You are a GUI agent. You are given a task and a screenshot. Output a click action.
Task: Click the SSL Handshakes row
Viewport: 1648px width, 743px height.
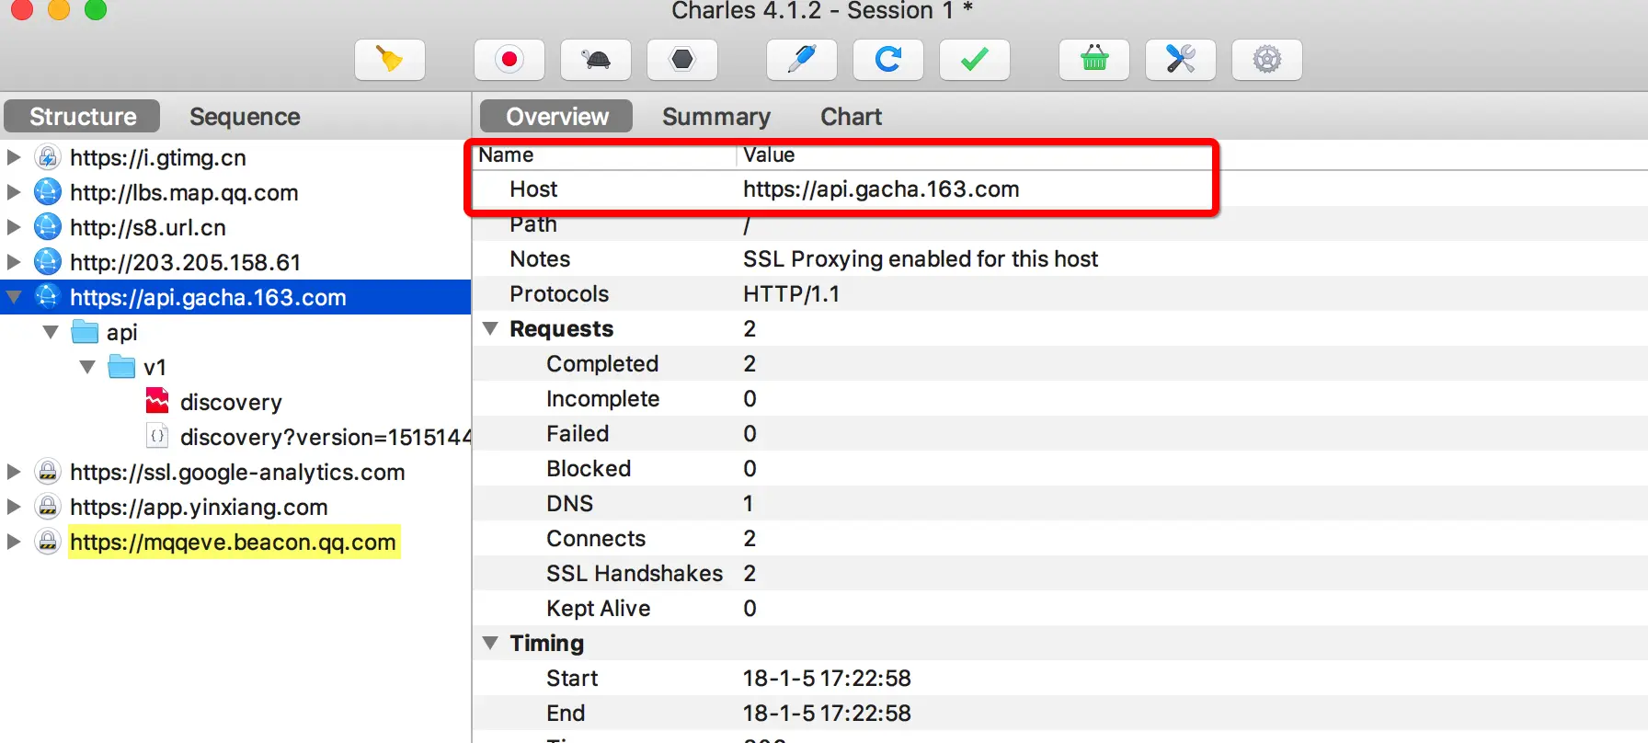[1060, 574]
